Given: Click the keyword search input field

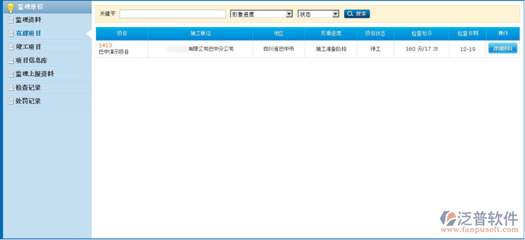Looking at the screenshot, I should pyautogui.click(x=173, y=14).
